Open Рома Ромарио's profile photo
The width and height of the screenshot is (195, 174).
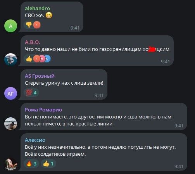click(x=11, y=124)
